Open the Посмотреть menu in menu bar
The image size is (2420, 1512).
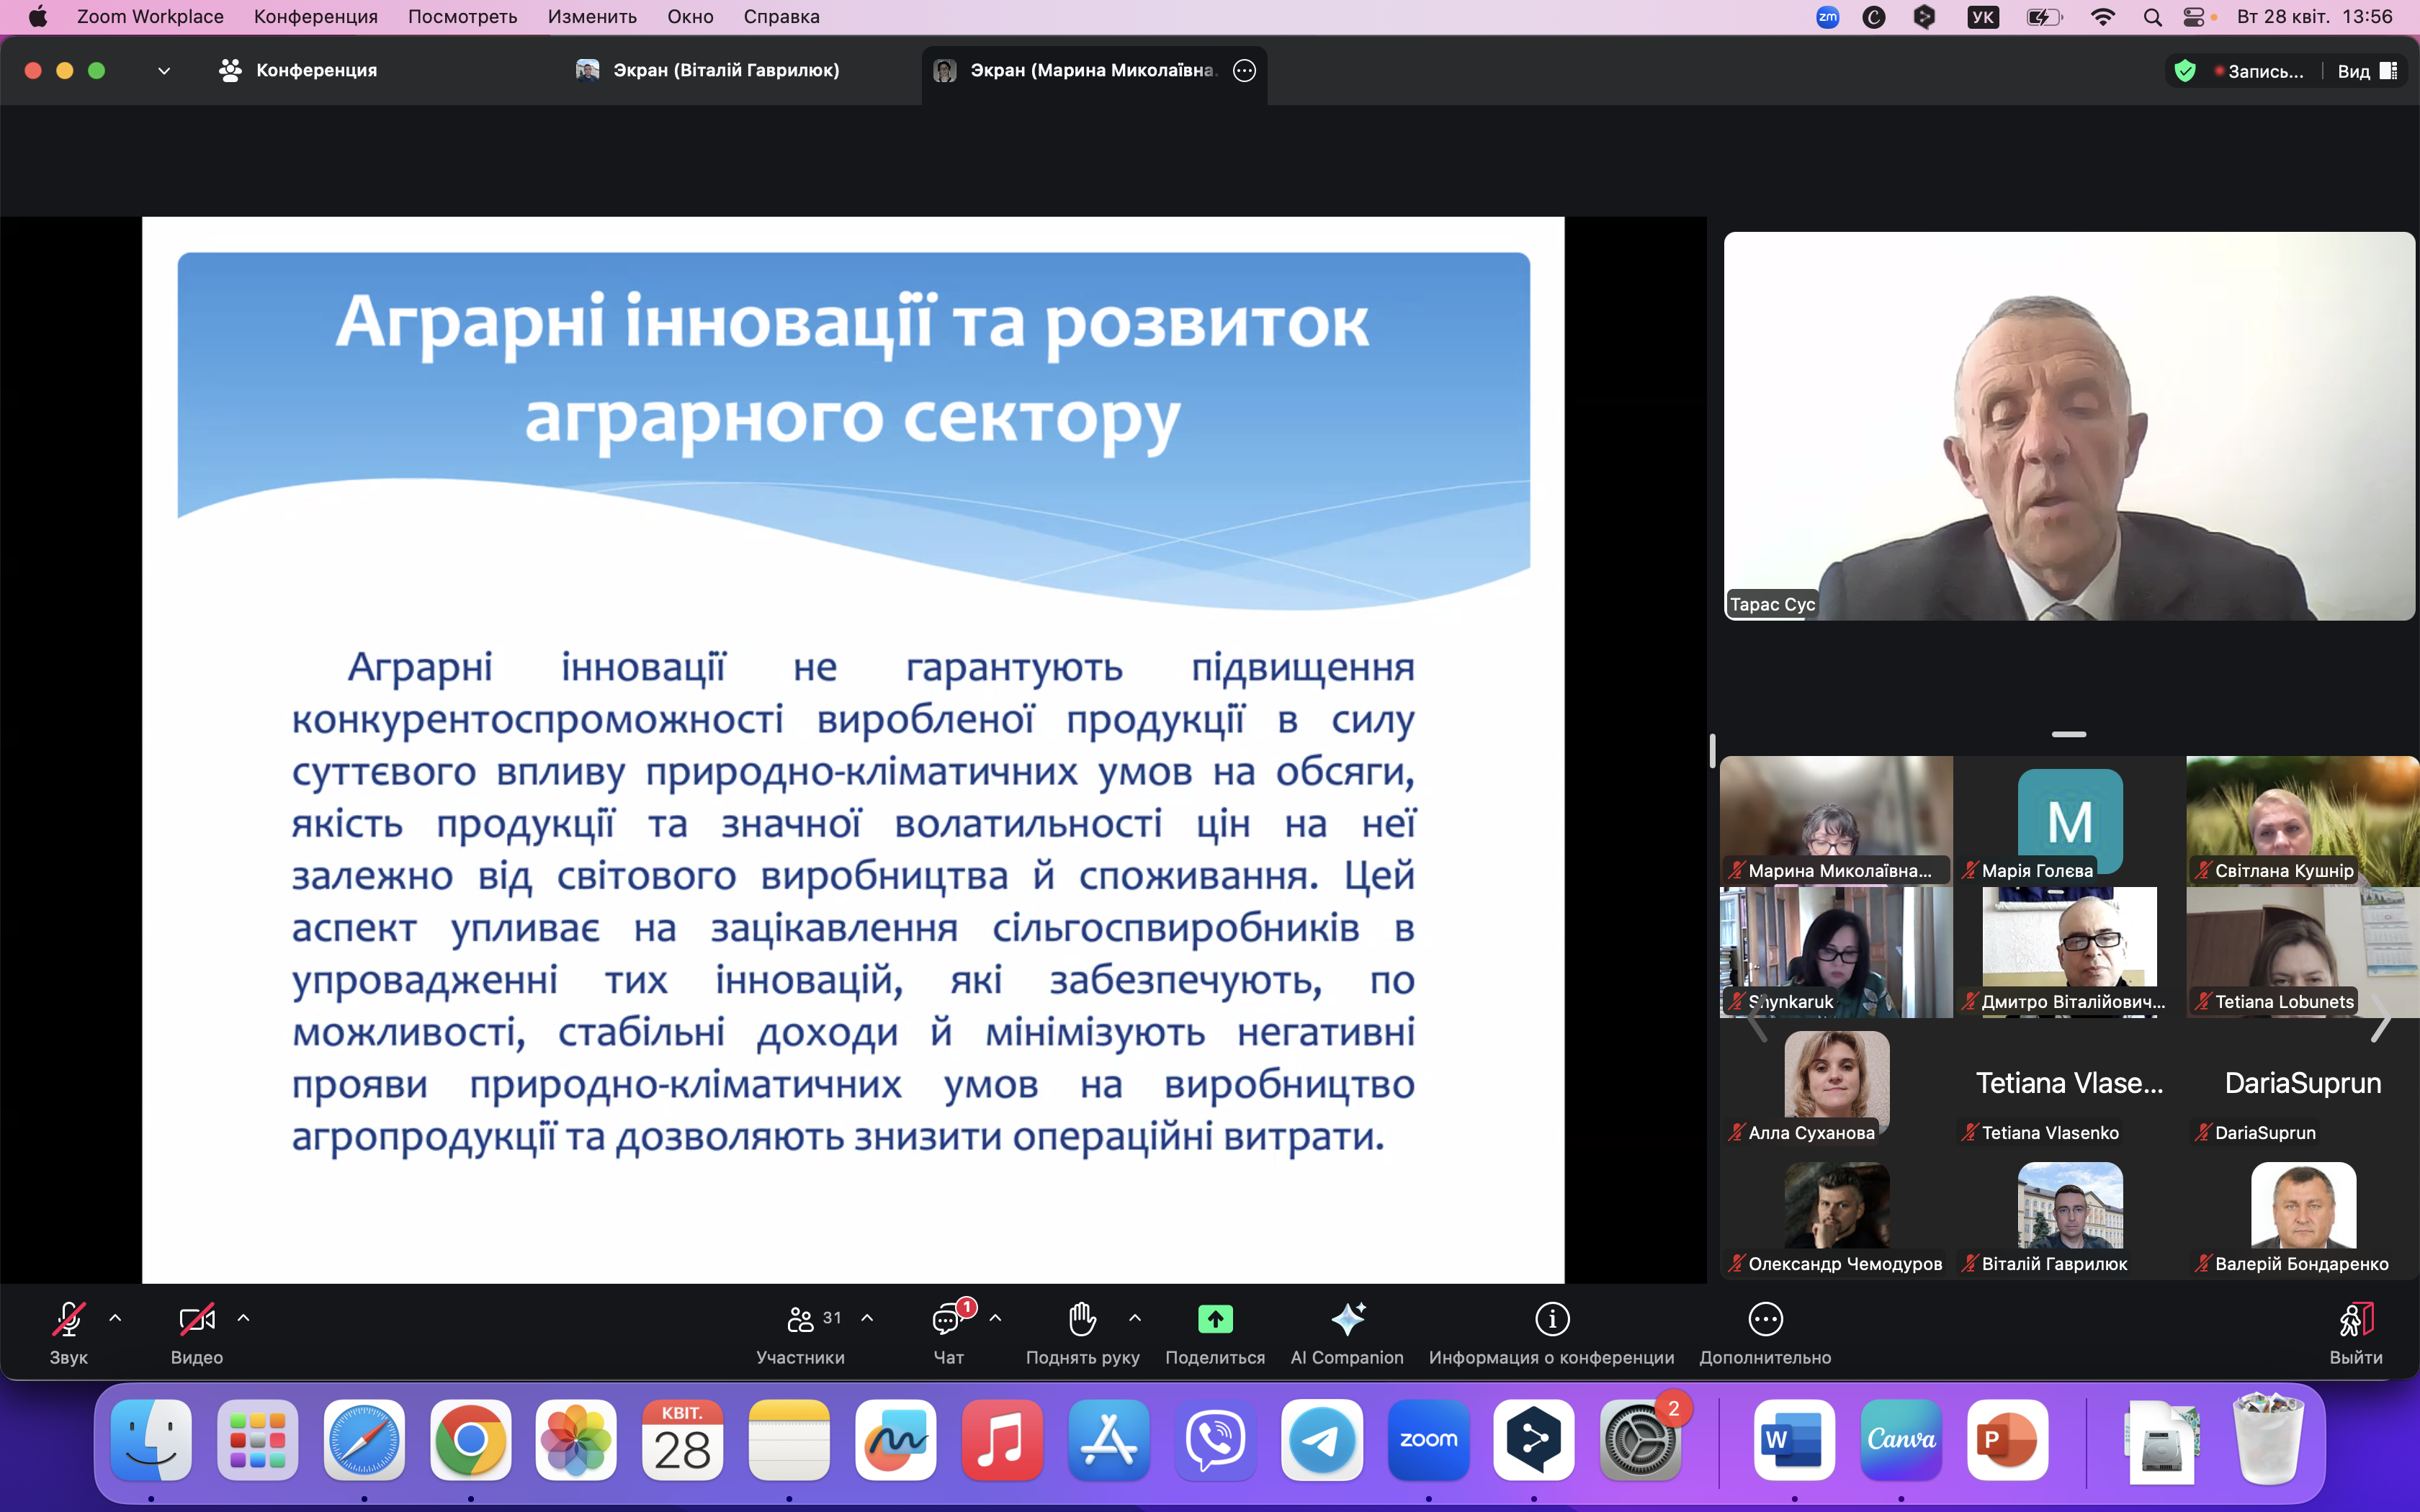(462, 16)
